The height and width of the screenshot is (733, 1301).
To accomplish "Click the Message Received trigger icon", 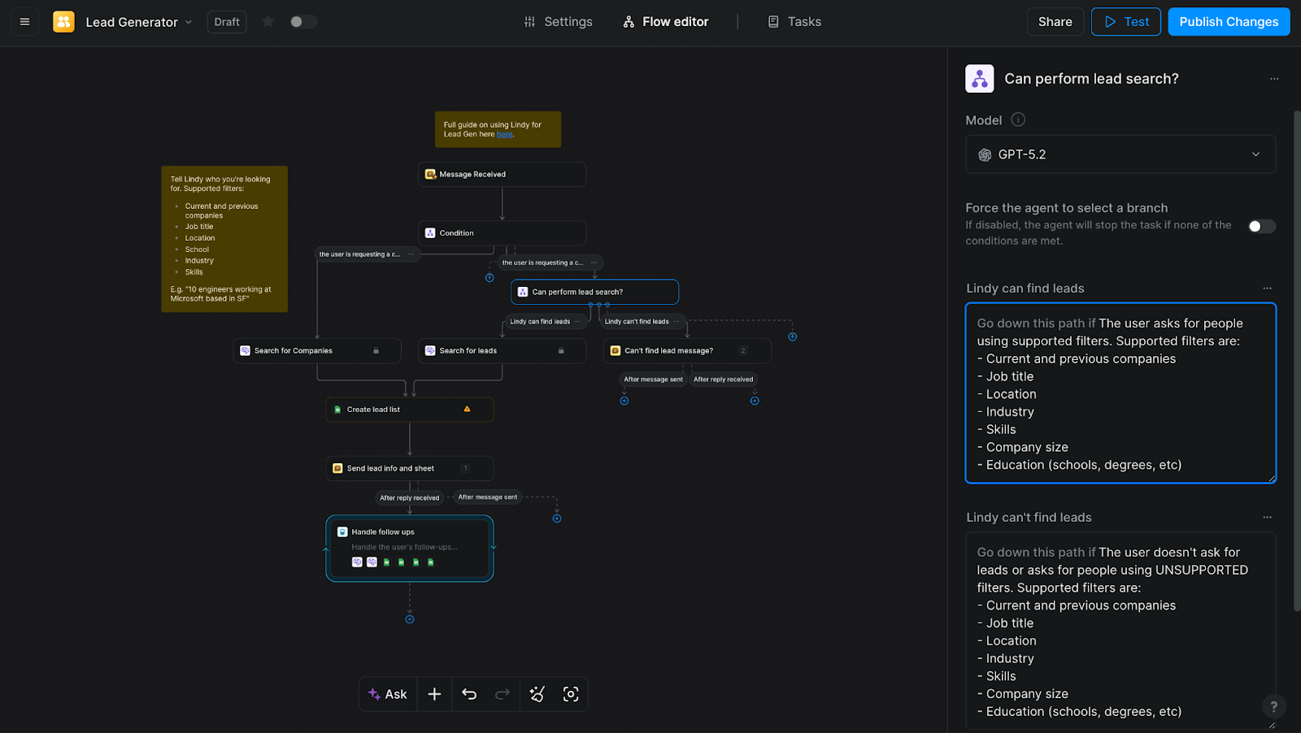I will 430,174.
